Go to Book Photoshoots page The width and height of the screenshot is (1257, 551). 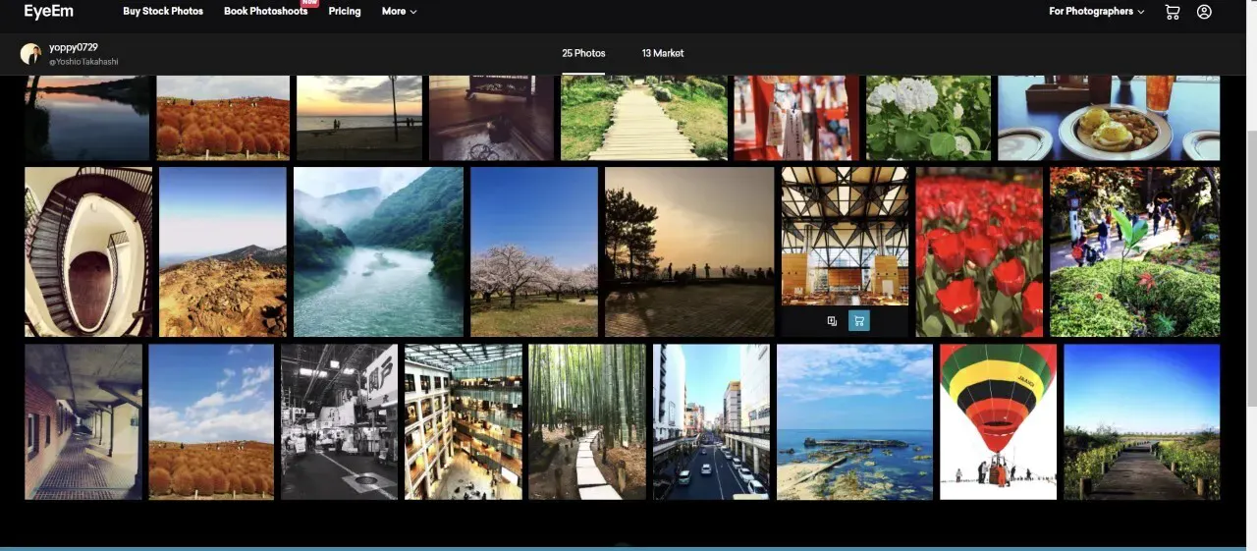pos(265,12)
